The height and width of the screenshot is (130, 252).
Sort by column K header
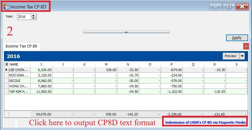(85, 64)
